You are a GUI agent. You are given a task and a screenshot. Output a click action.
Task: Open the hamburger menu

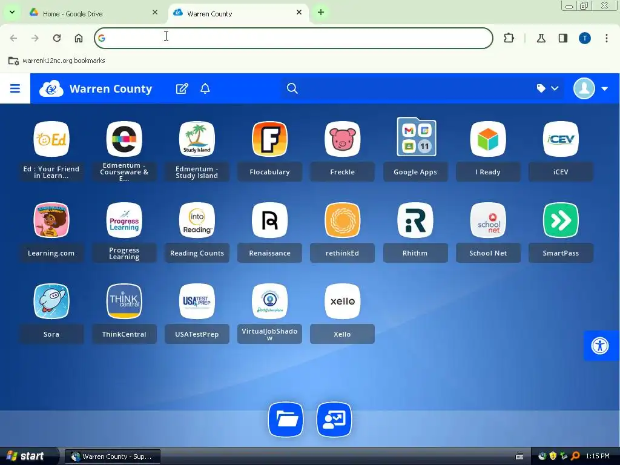[x=15, y=88]
